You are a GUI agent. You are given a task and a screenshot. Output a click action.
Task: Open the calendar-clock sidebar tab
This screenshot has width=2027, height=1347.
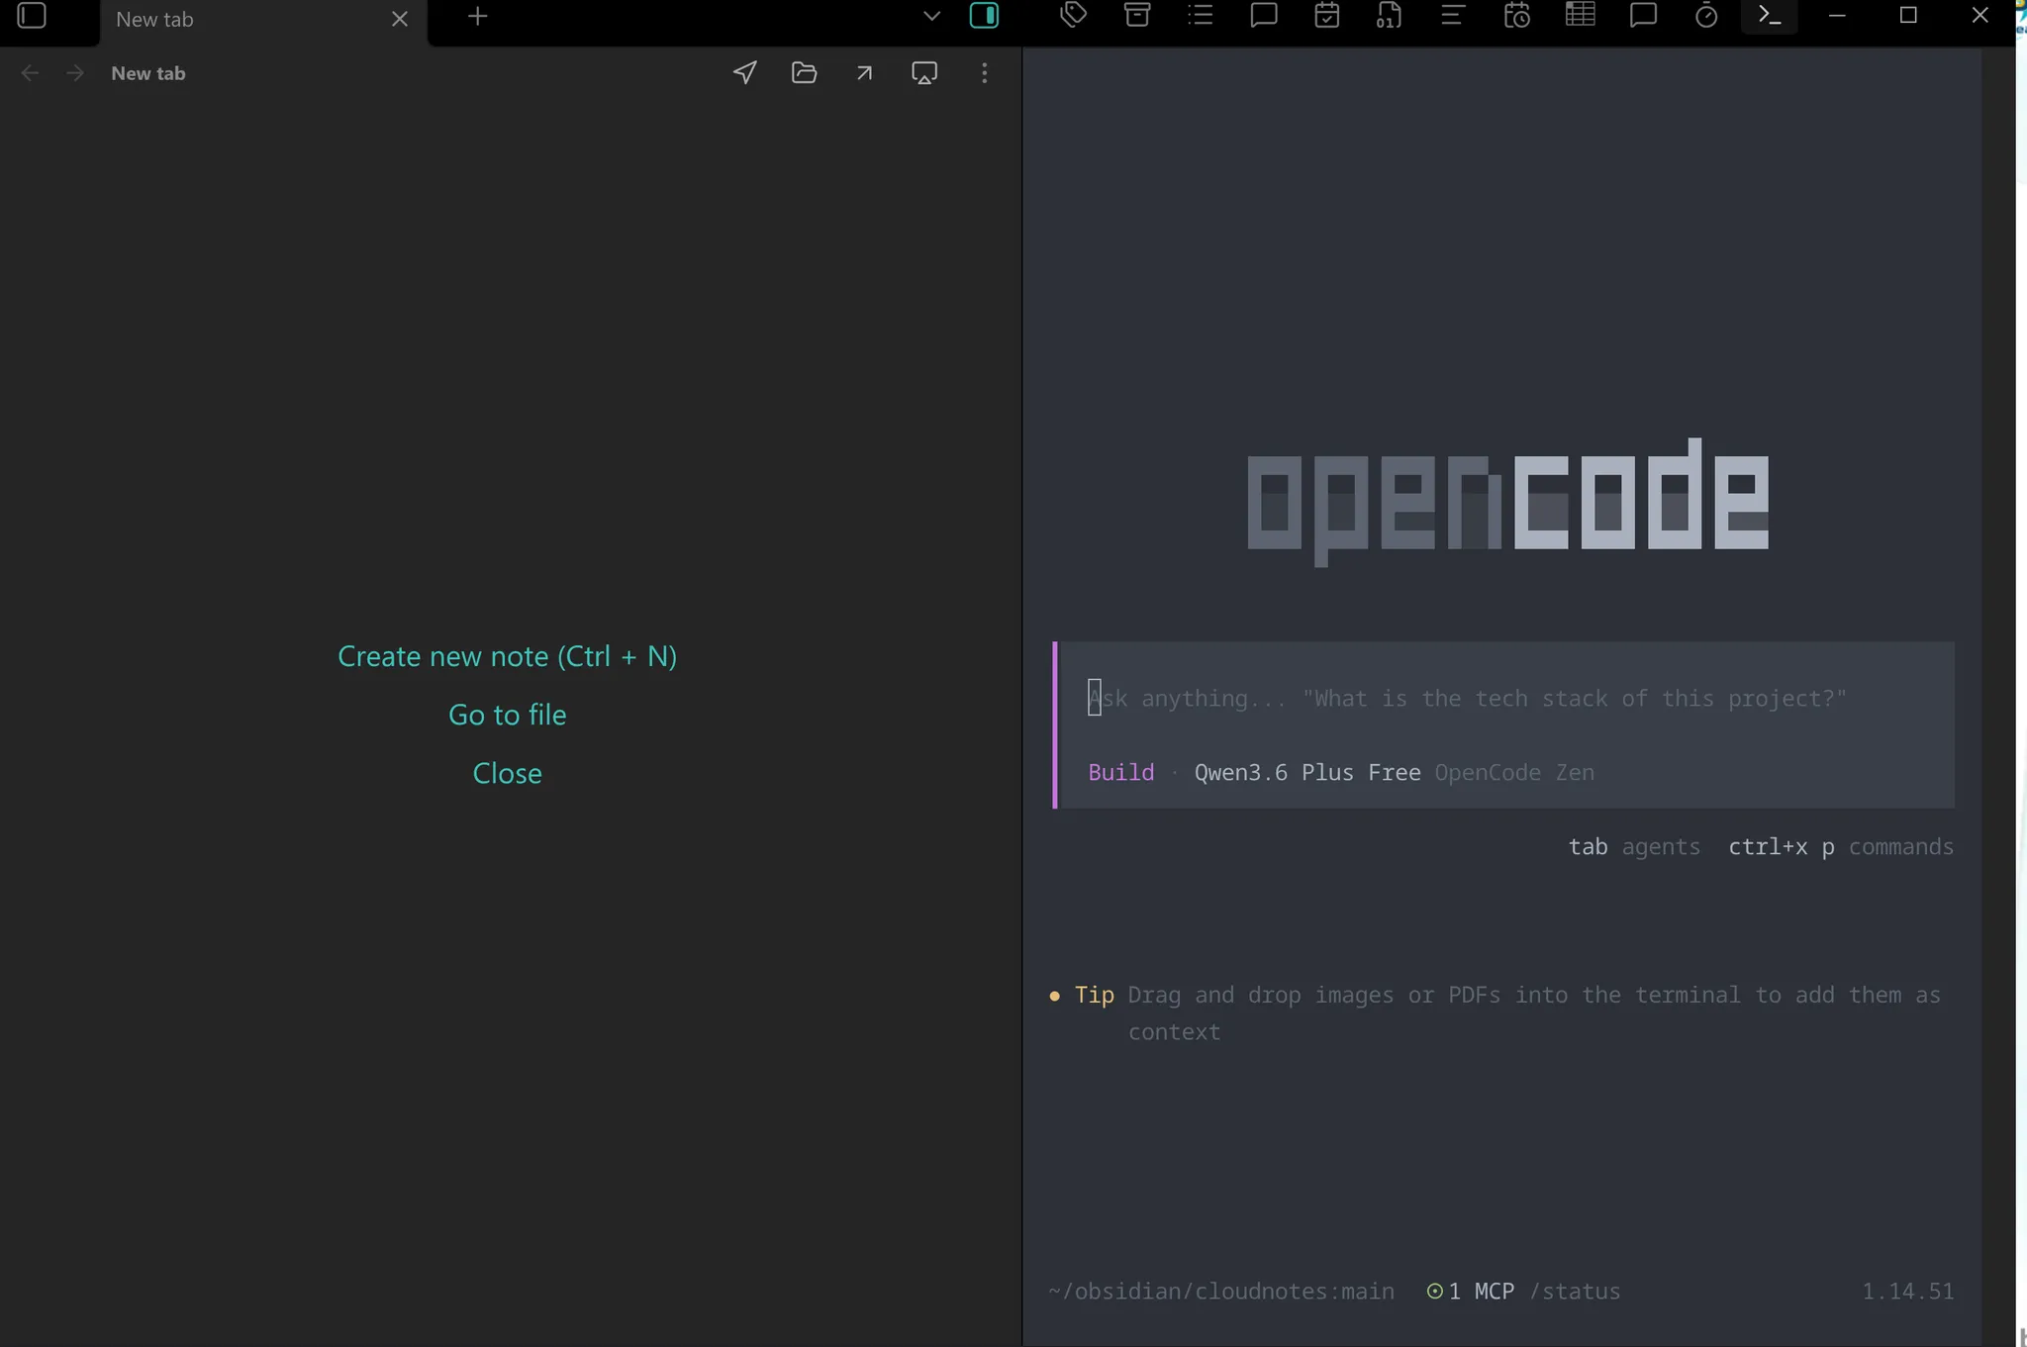[1517, 15]
